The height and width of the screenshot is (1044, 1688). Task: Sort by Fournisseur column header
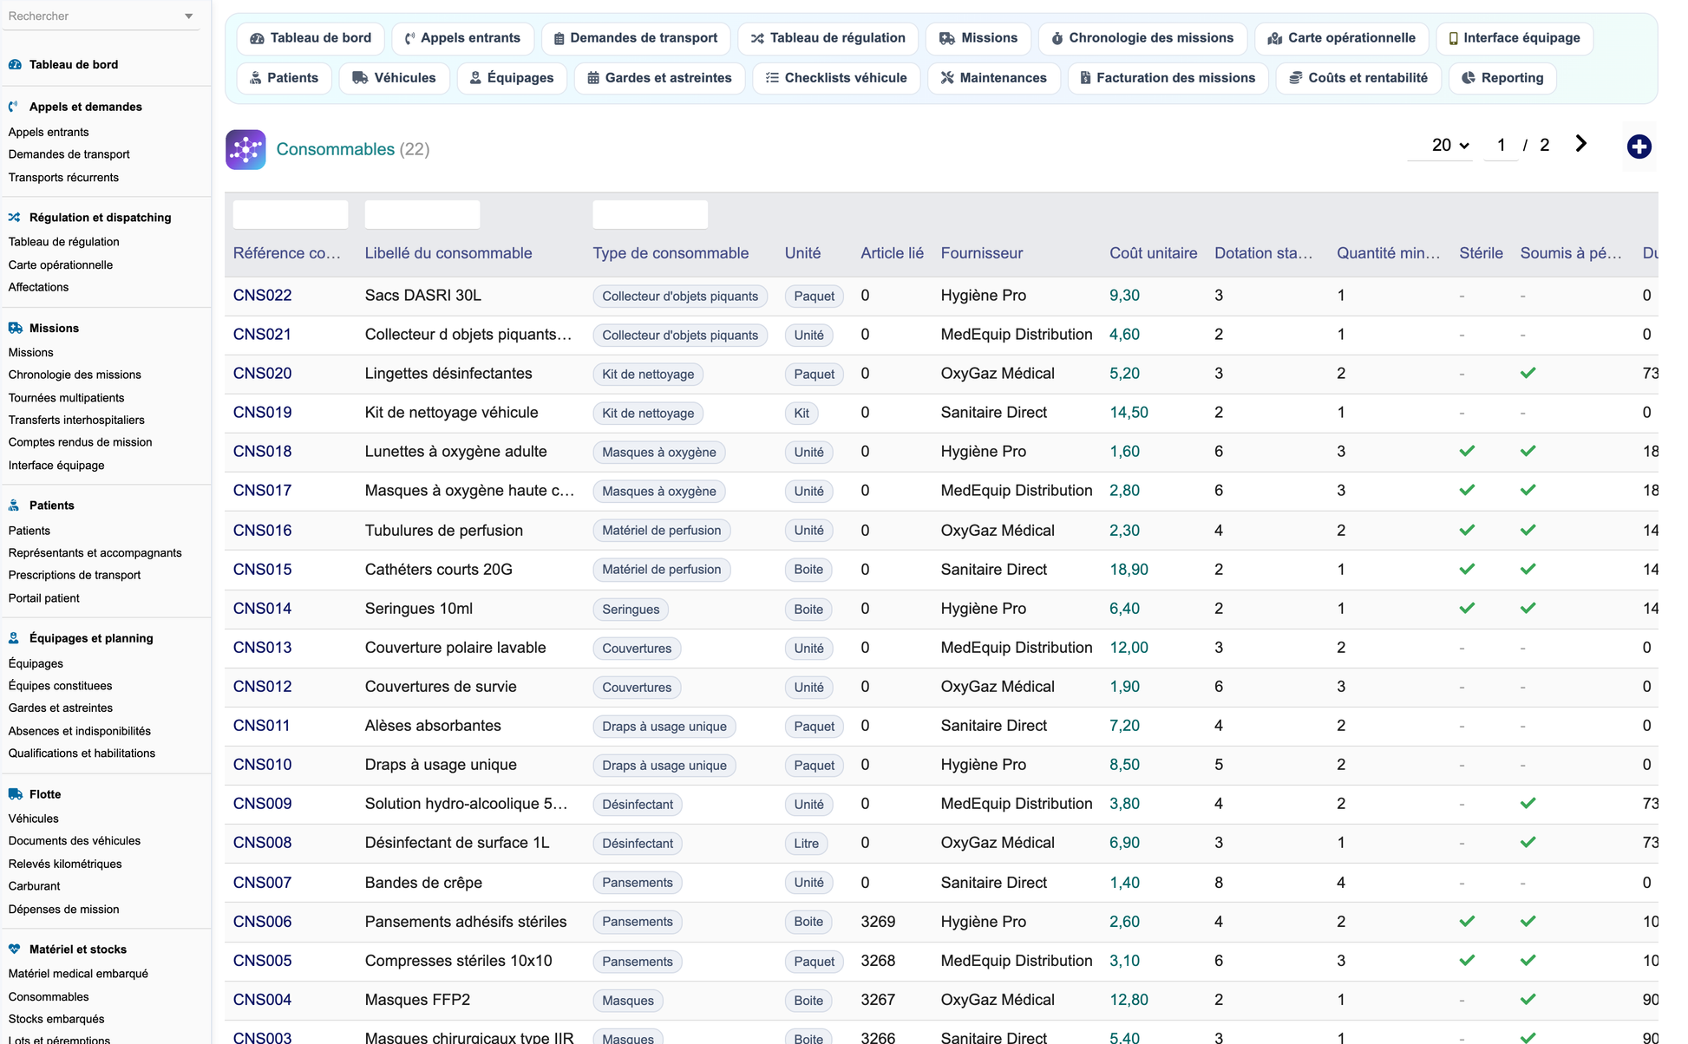pyautogui.click(x=981, y=253)
